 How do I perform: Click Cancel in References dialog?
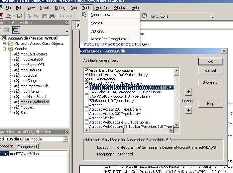click(210, 70)
